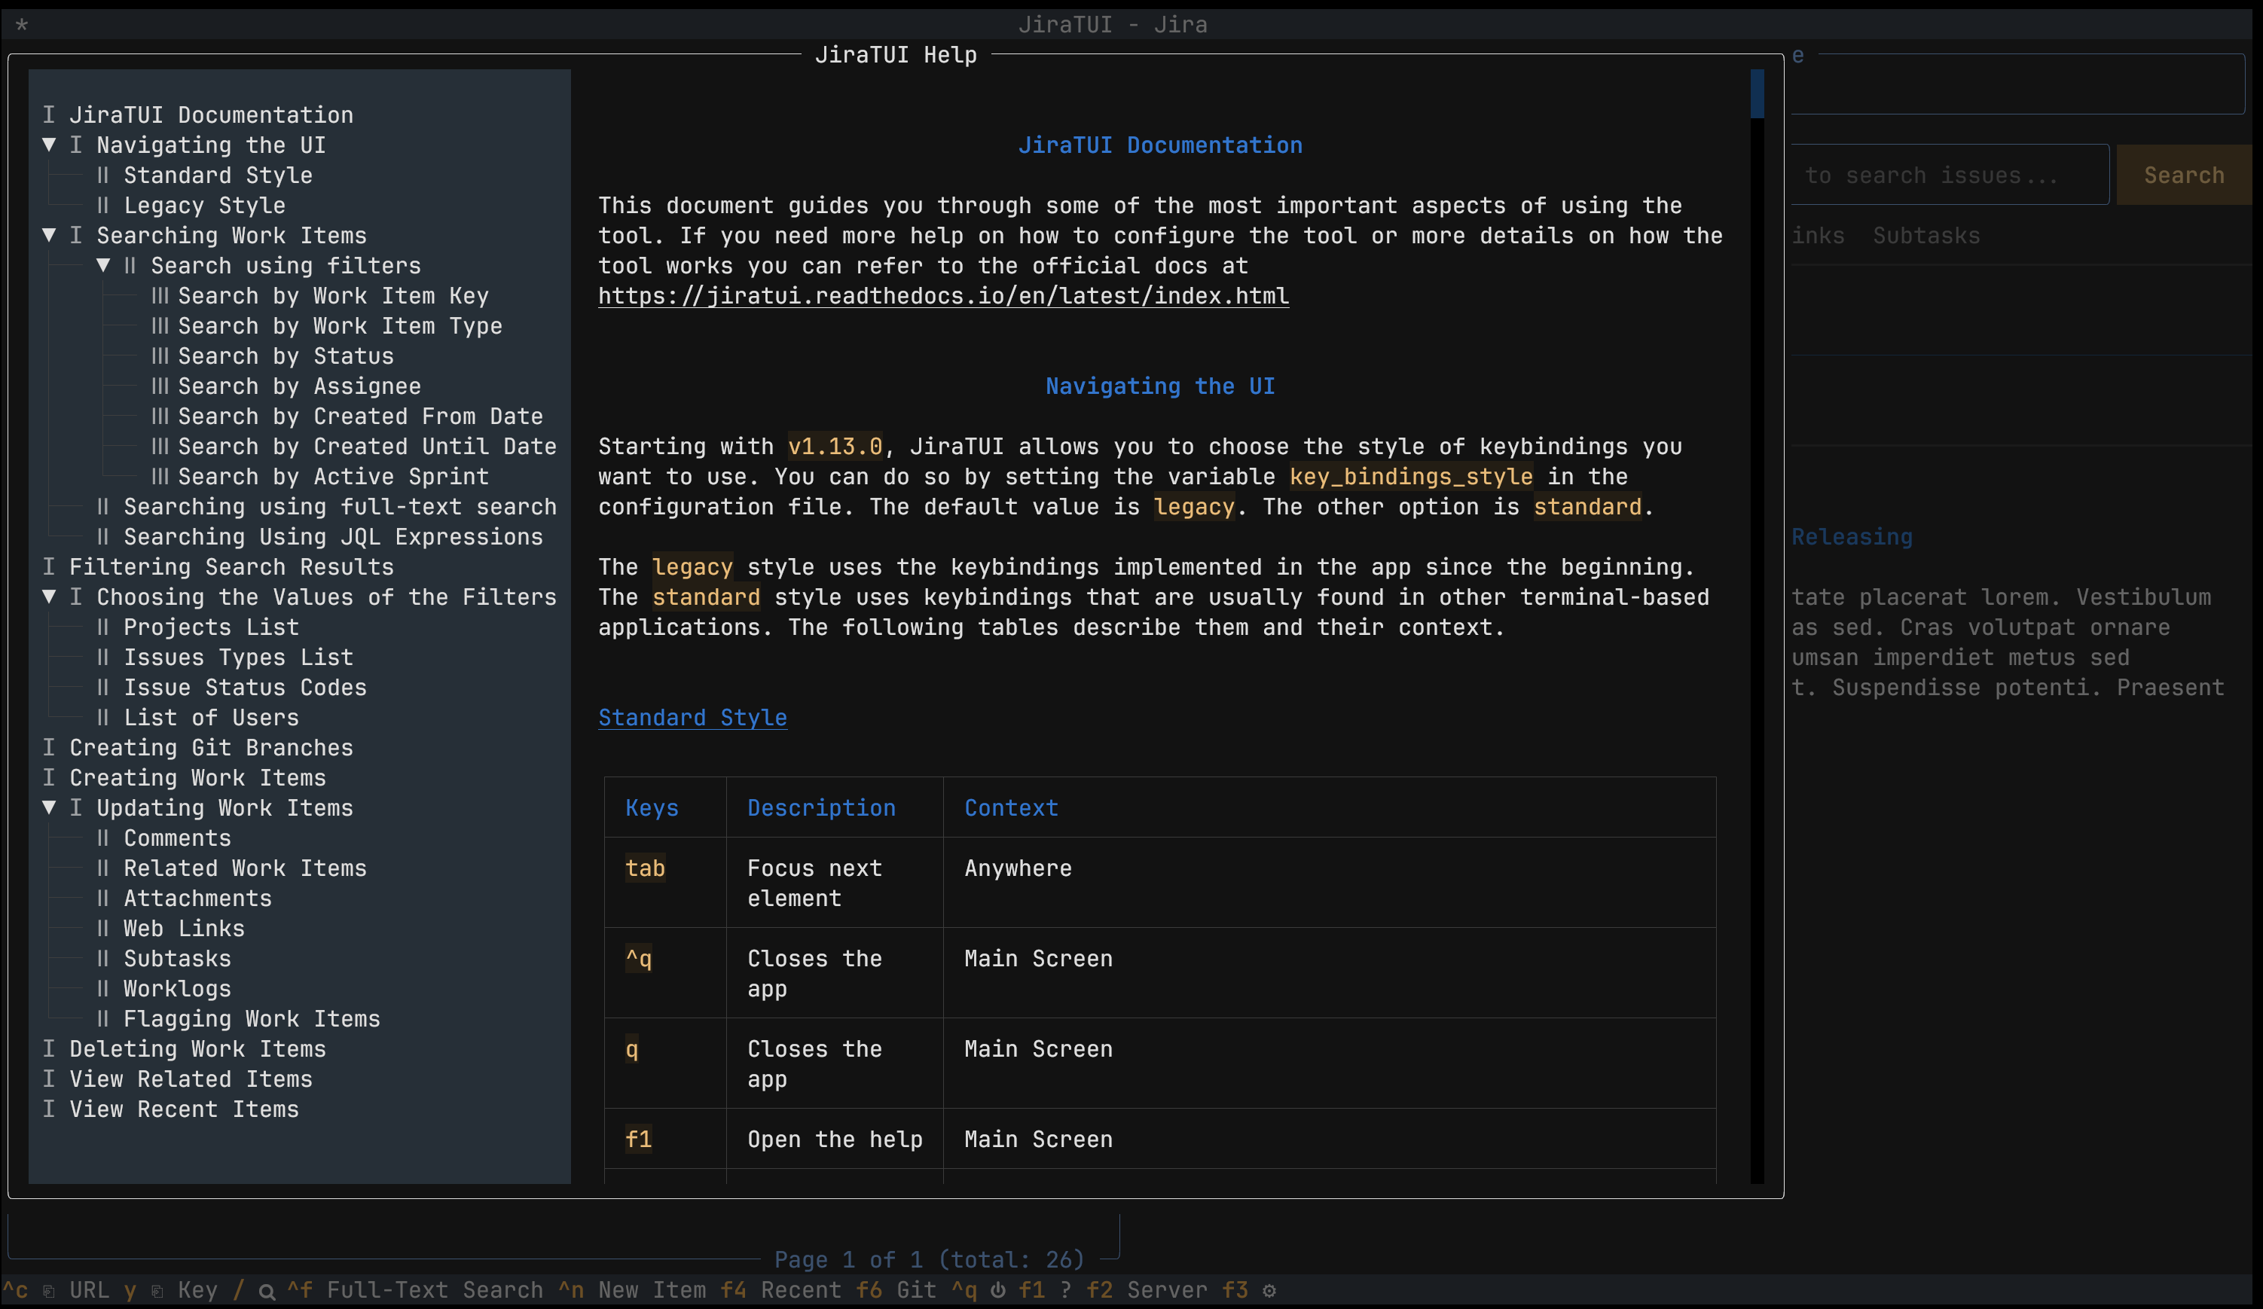2263x1309 pixels.
Task: Select Issues Types List in tree
Action: coord(239,658)
